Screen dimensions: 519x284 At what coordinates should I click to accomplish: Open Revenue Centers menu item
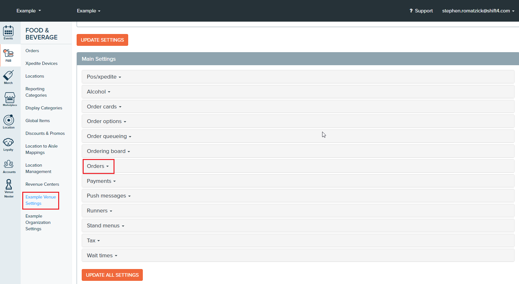[42, 184]
